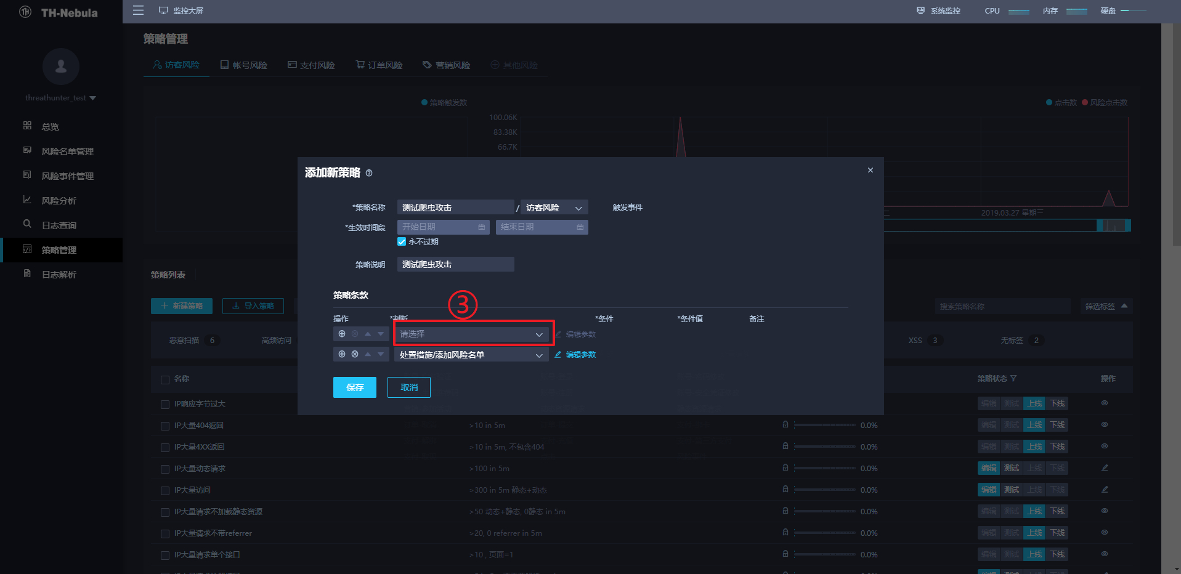Click the 搜索策略名称 search field
Image resolution: width=1181 pixels, height=574 pixels.
pos(1002,306)
